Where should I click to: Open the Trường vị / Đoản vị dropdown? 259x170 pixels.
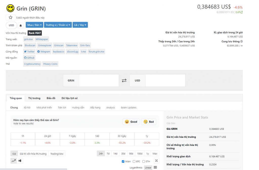click(58, 25)
